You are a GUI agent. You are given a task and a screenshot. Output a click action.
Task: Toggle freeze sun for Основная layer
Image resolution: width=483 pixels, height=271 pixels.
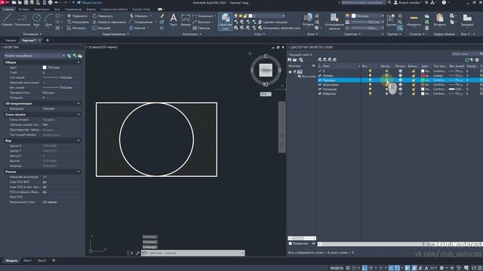[387, 89]
